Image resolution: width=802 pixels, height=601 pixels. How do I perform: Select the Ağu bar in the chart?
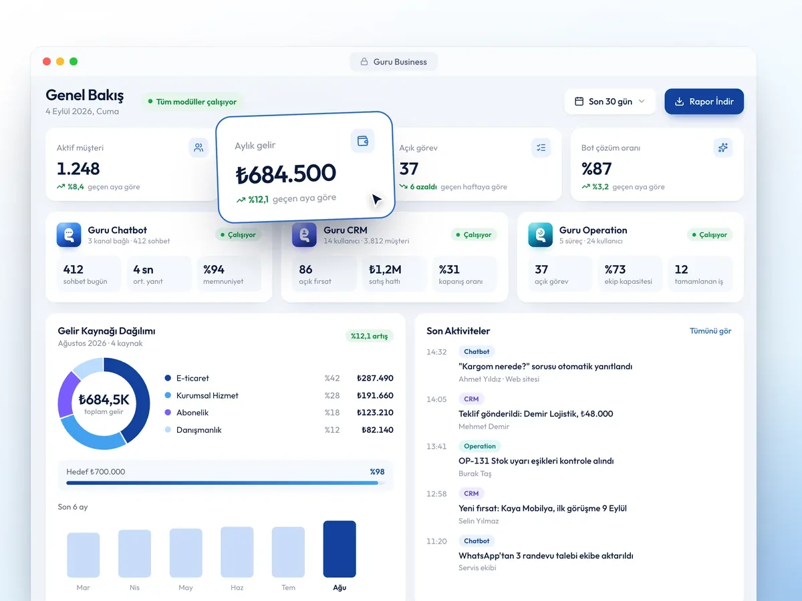(x=340, y=549)
